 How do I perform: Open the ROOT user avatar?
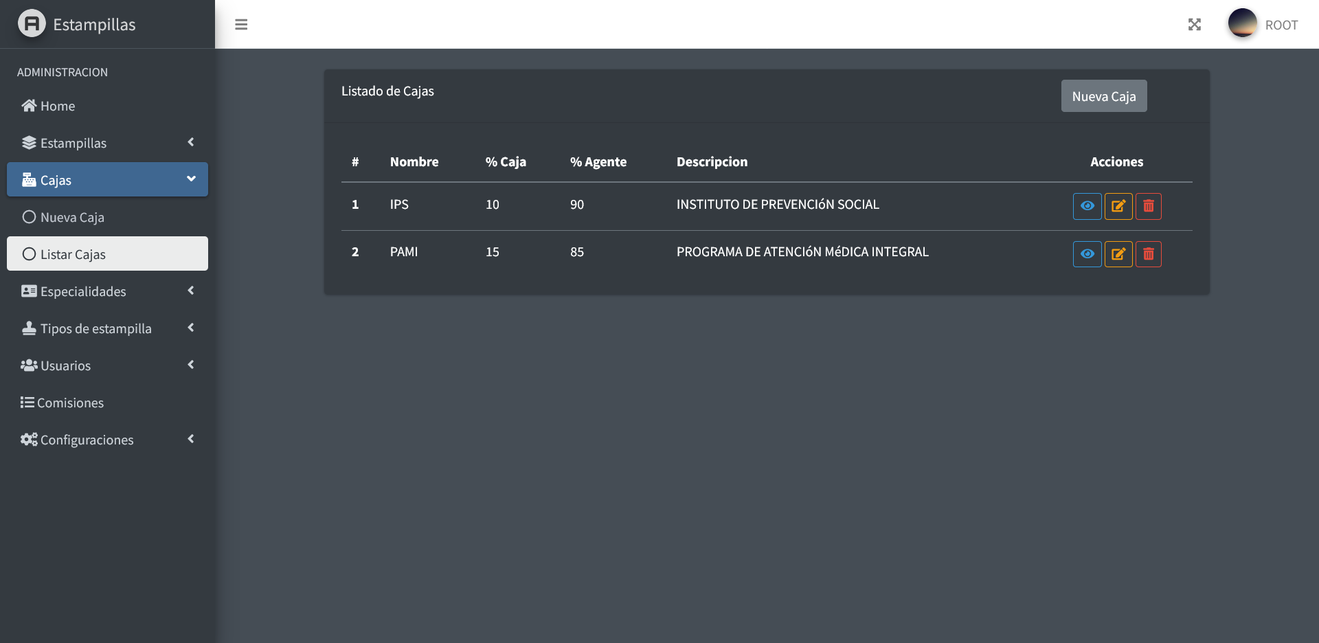point(1242,23)
